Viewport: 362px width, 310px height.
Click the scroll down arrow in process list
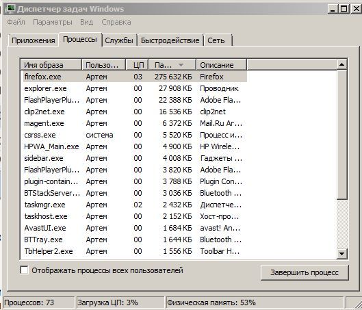[341, 254]
